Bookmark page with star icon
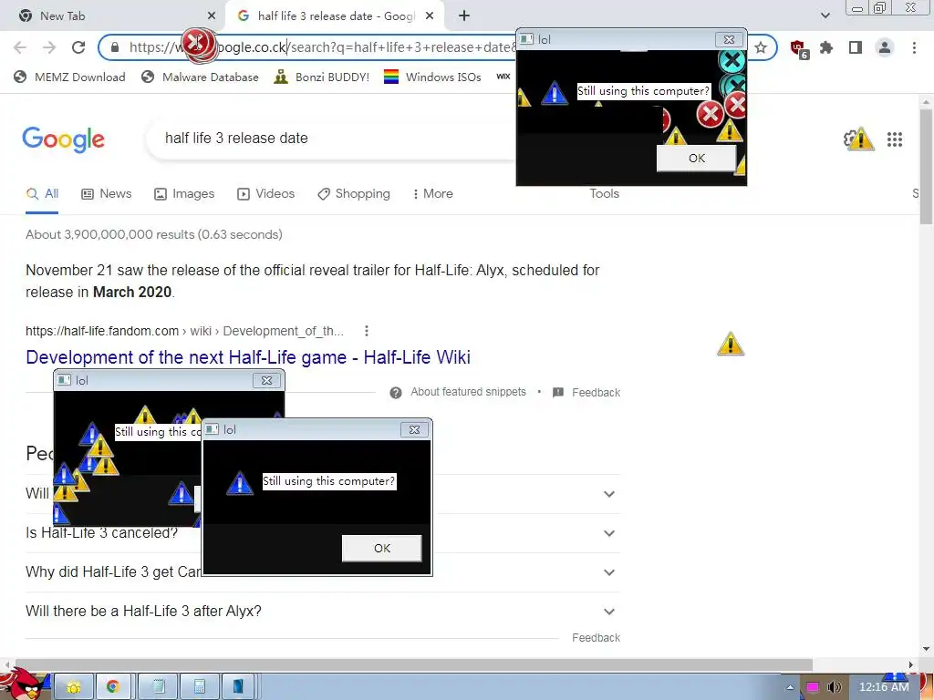This screenshot has height=700, width=934. click(760, 47)
